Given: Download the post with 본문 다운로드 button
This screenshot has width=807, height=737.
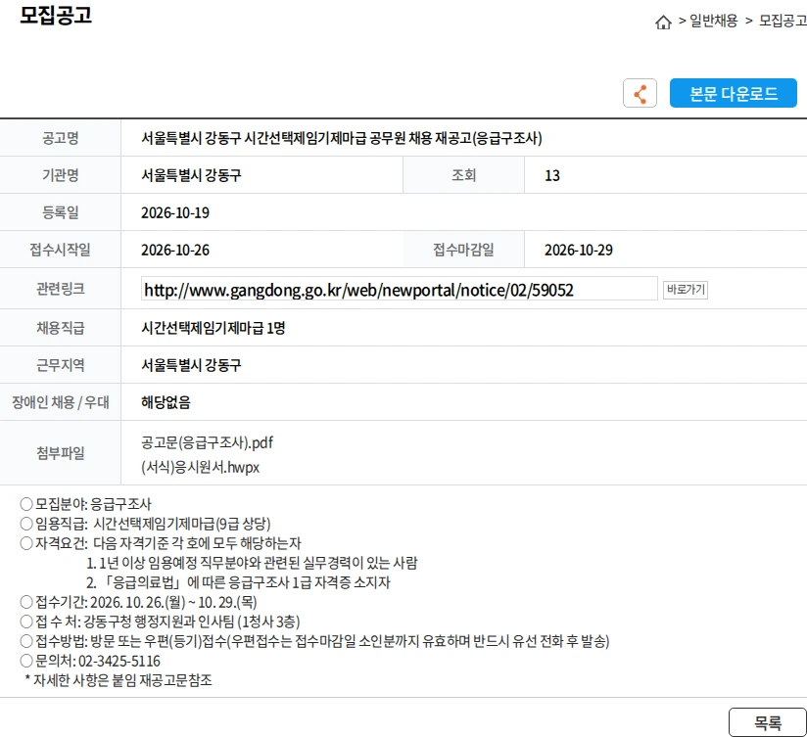Looking at the screenshot, I should 733,93.
